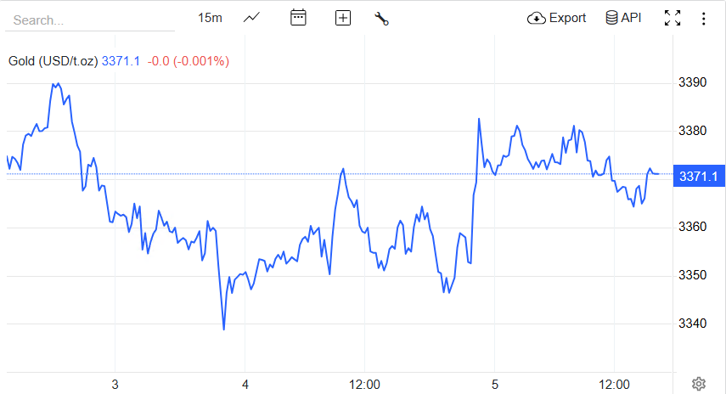This screenshot has width=726, height=394.
Task: Click the red -0.0 (-0.001%) change value
Action: 188,61
